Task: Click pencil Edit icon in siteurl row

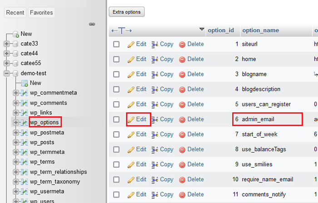Action: [131, 45]
